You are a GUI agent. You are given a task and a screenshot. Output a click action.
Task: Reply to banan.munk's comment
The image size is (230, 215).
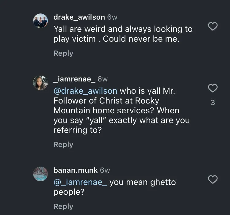(63, 206)
